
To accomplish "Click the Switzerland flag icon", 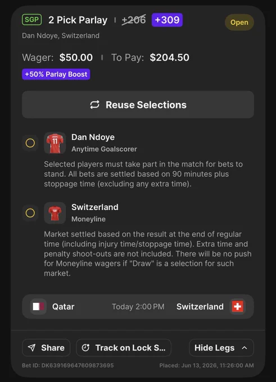I will pos(237,307).
